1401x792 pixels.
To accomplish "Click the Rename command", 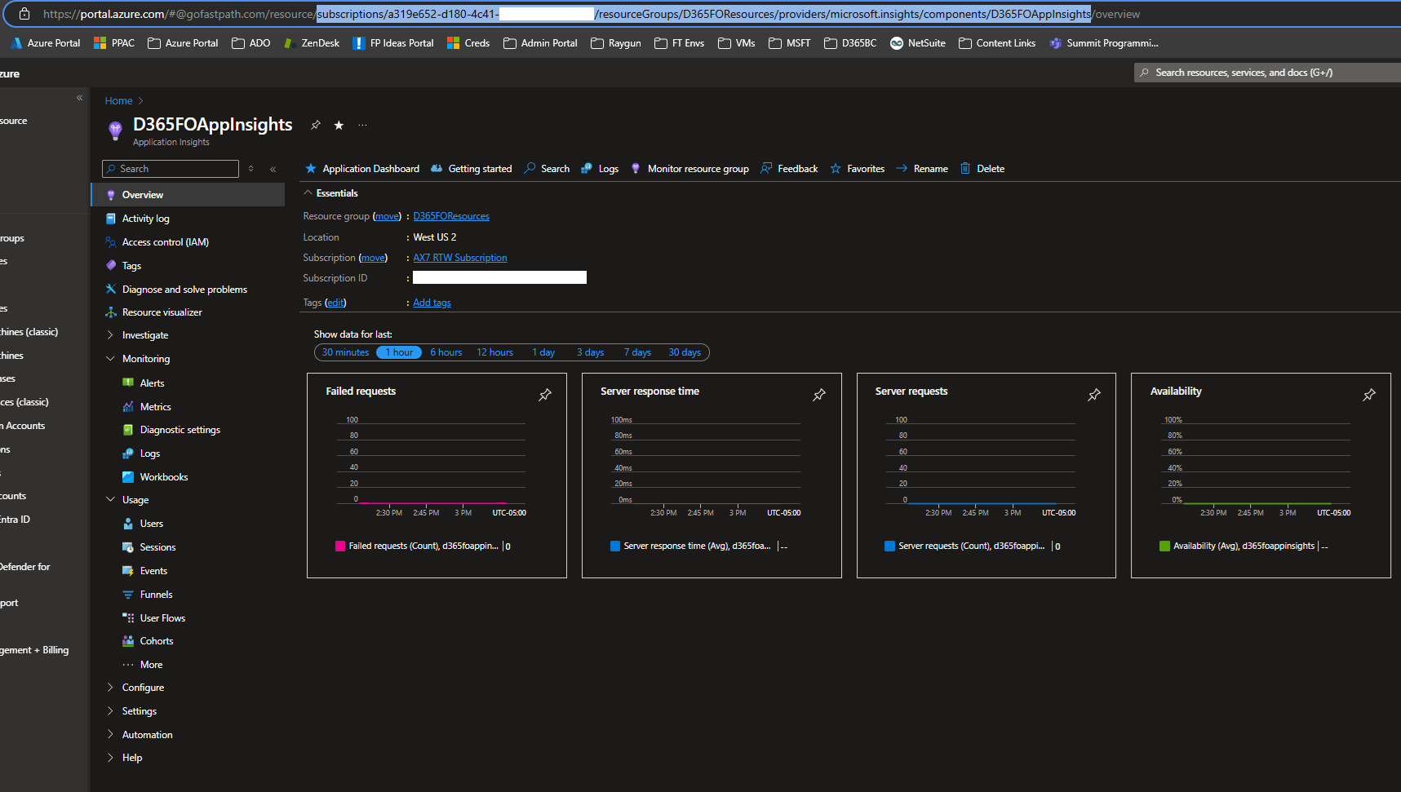I will coord(922,169).
